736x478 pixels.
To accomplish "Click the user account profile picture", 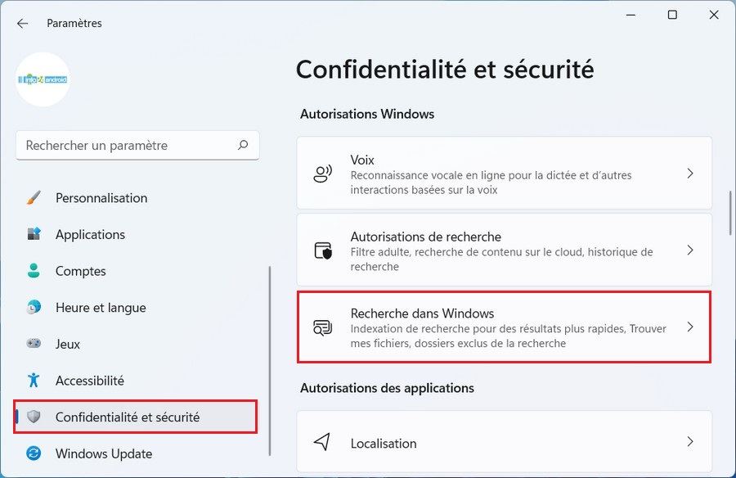I will click(43, 79).
